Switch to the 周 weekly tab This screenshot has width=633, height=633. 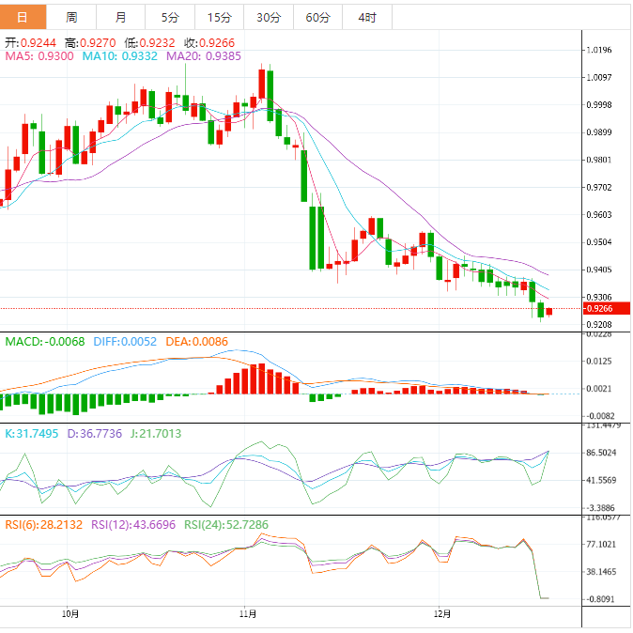coord(71,17)
